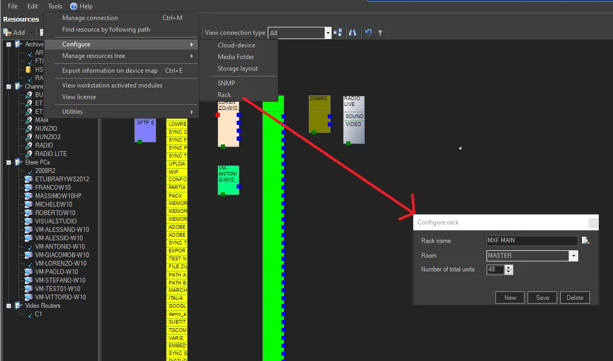This screenshot has height=361, width=613.
Task: Select Rack from the Configure submenu
Action: [x=225, y=95]
